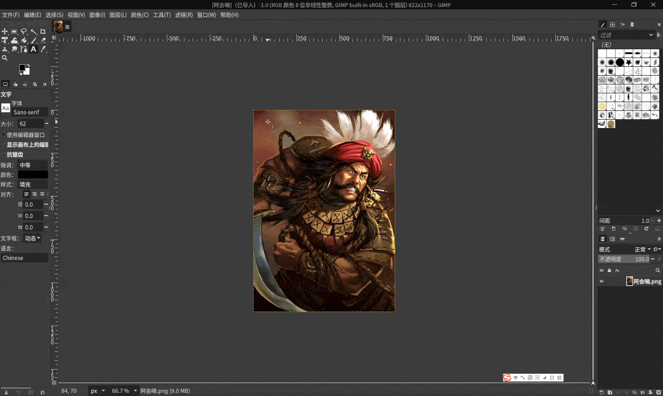
Task: Select the Bucket Fill tool
Action: click(24, 40)
